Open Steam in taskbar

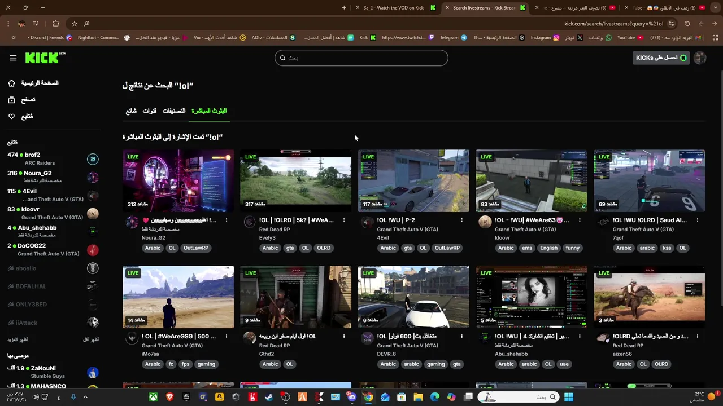[269, 397]
